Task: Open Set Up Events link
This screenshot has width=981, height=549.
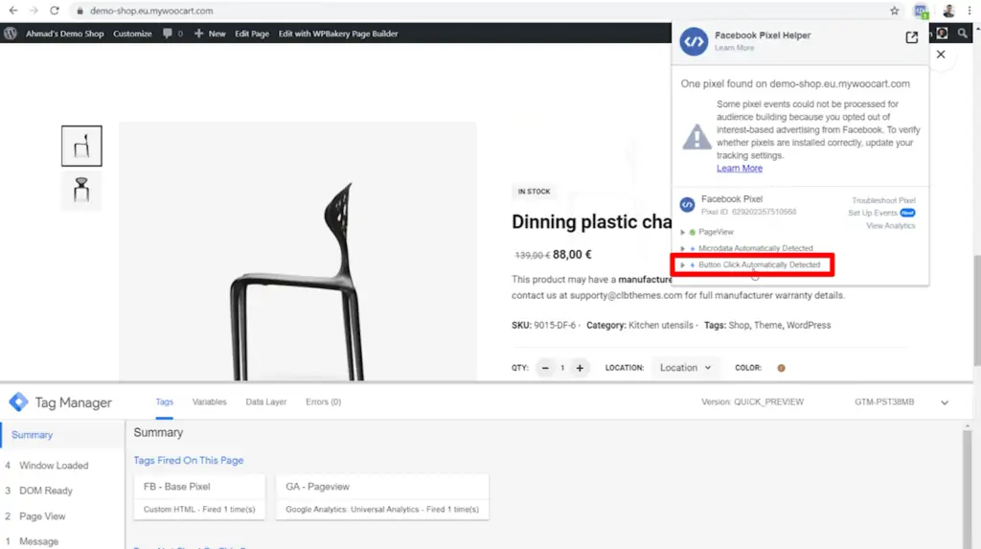Action: 872,213
